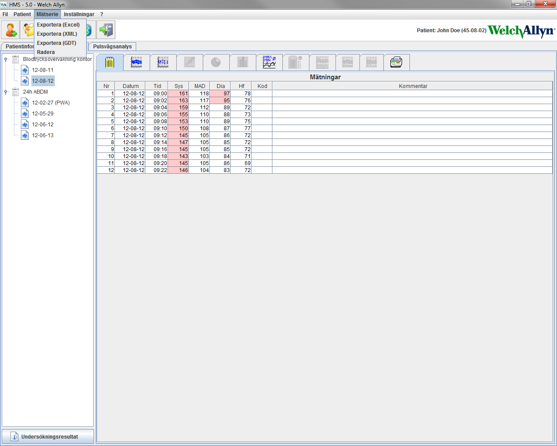
Task: Click the recording icon beside 12-08-11
Action: (25, 70)
